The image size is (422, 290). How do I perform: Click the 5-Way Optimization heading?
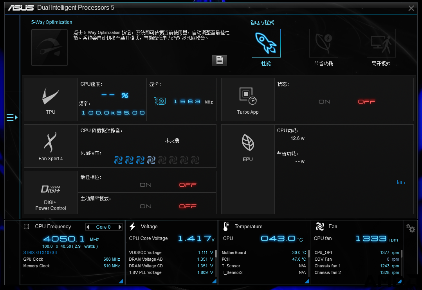52,22
